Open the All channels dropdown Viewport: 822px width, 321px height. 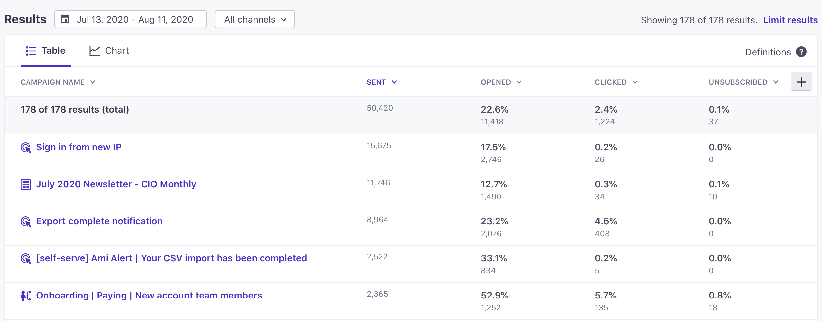click(x=255, y=19)
